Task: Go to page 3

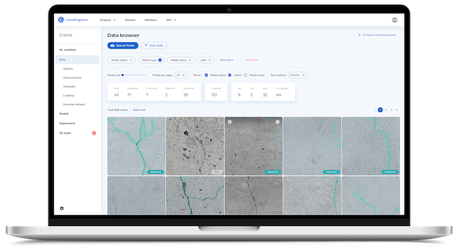Action: coord(391,110)
